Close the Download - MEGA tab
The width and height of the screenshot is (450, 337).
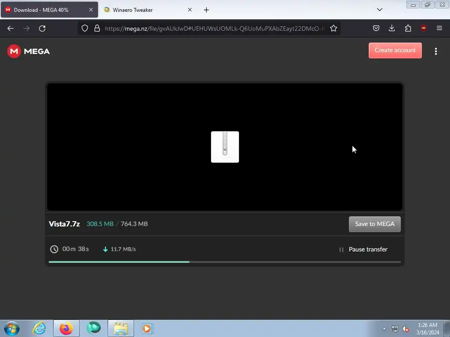pyautogui.click(x=91, y=10)
